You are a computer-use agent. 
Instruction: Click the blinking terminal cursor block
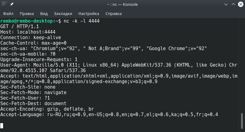[x=2, y=126]
